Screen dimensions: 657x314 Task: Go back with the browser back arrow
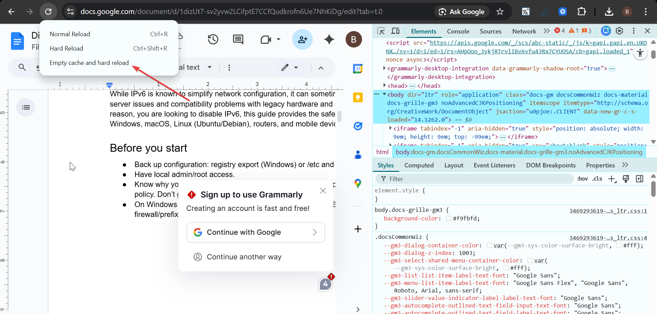[x=11, y=12]
